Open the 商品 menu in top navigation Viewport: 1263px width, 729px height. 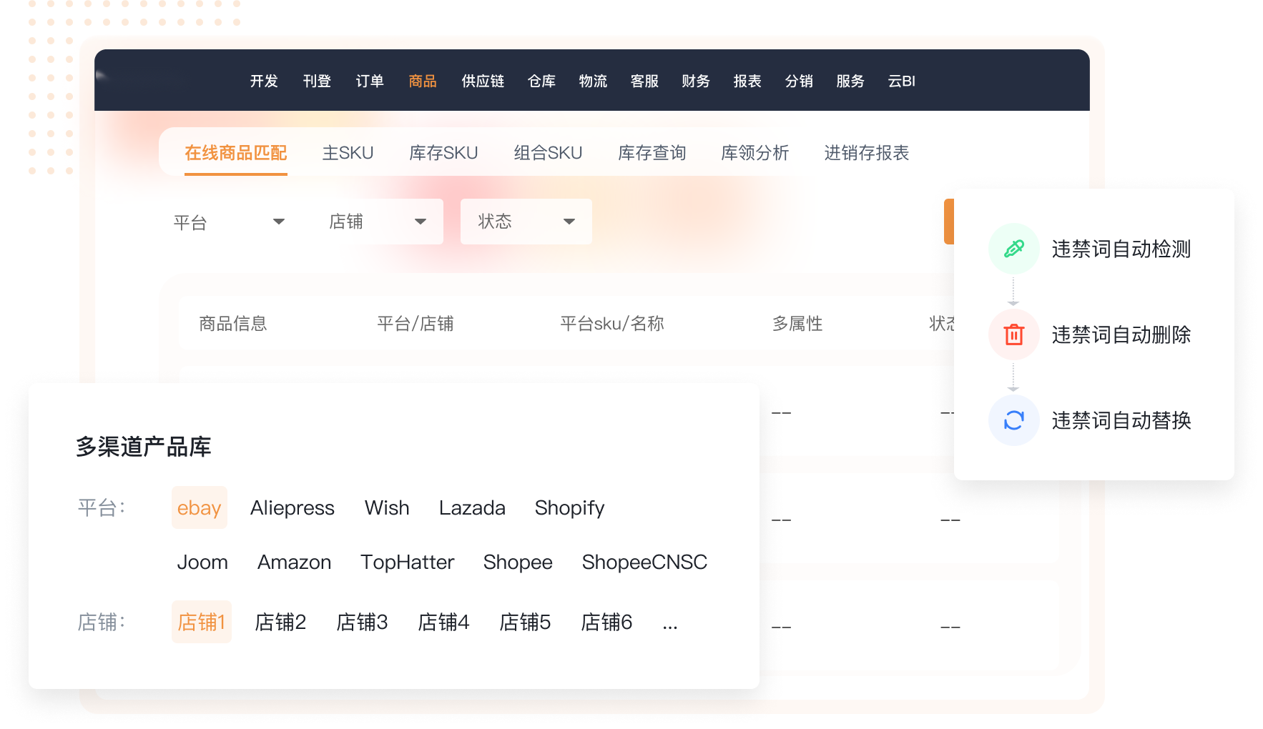point(423,81)
